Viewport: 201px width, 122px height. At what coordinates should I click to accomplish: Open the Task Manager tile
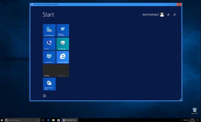63,44
